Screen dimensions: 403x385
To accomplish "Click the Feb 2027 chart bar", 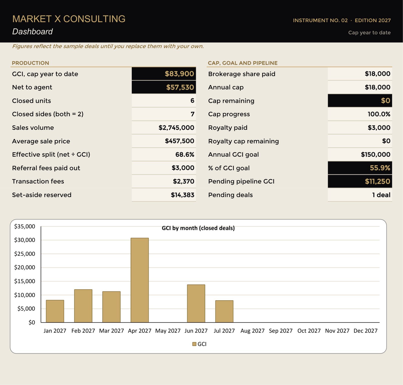I will 83,306.
